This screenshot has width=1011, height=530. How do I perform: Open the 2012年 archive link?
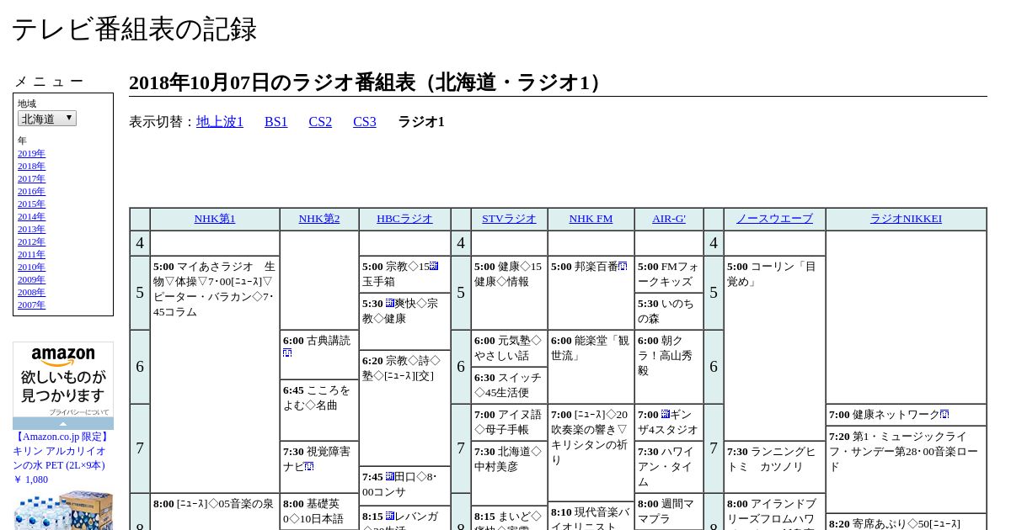pyautogui.click(x=31, y=241)
